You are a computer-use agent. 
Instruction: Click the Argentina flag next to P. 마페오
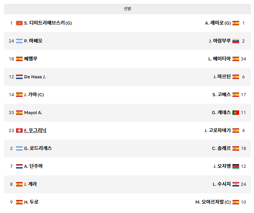19,41
